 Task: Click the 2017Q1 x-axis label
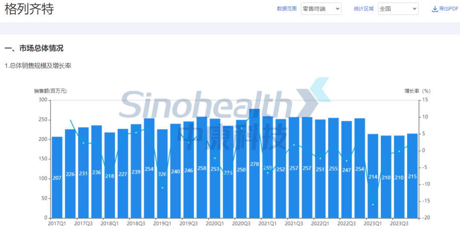click(x=57, y=223)
